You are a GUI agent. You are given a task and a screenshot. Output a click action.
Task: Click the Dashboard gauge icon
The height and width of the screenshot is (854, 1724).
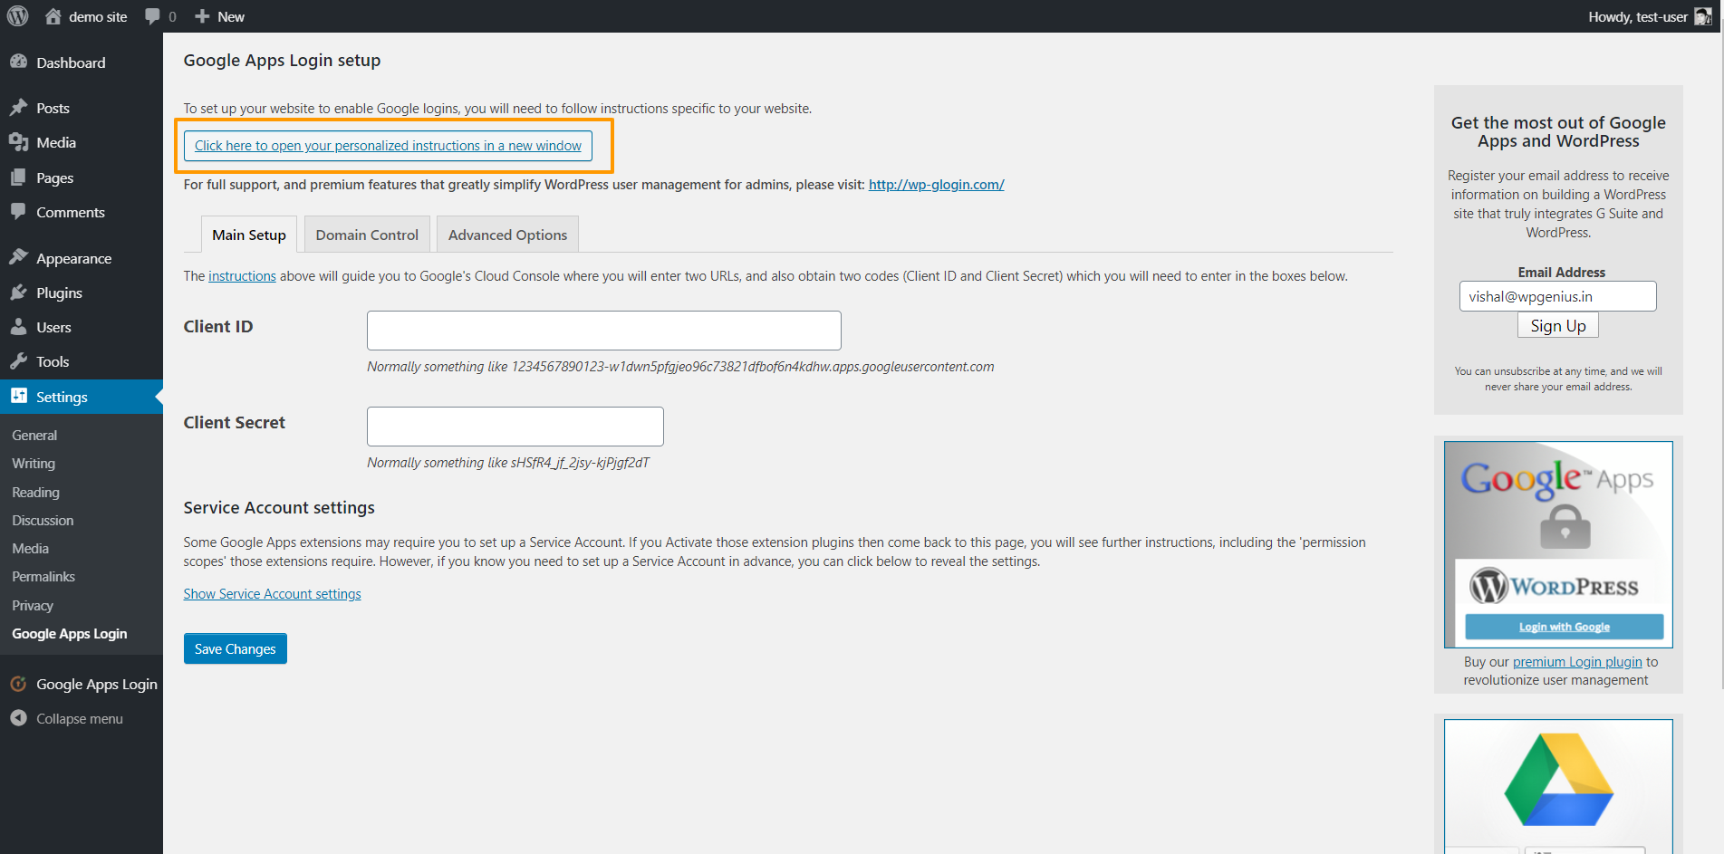coord(19,62)
